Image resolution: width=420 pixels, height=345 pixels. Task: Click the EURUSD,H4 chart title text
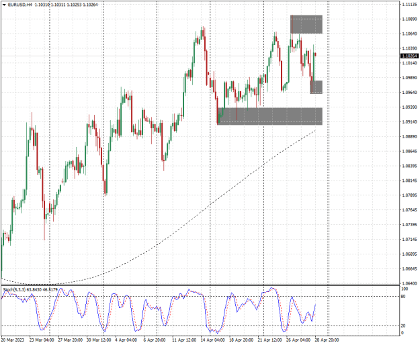(x=19, y=5)
